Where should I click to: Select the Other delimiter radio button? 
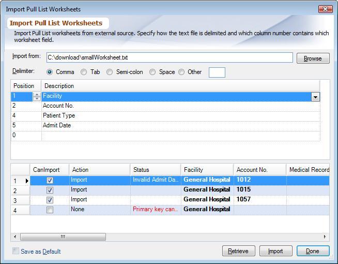(x=181, y=72)
